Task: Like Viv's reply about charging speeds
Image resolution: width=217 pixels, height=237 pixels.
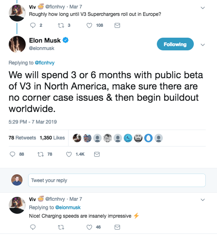Action: pos(89,227)
